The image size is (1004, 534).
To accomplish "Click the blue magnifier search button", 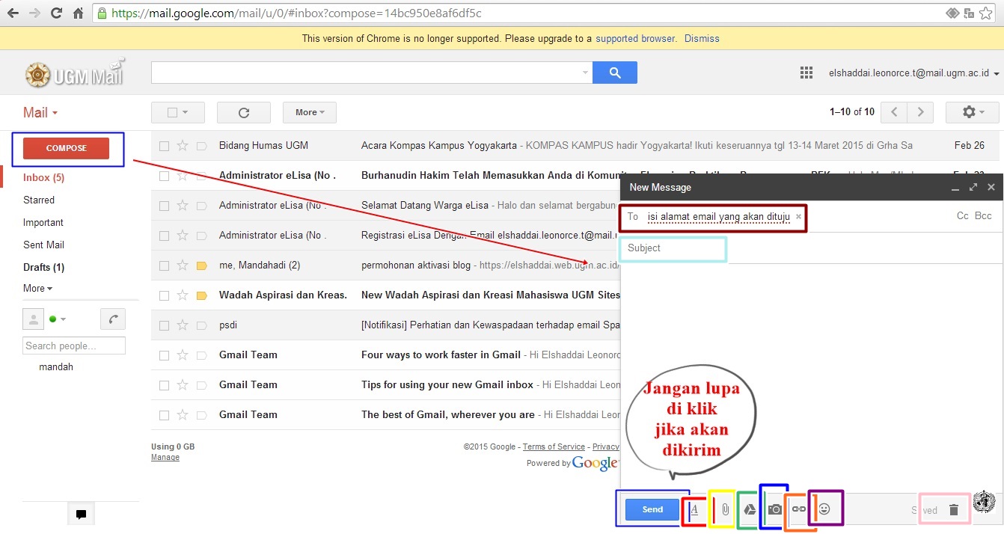I will [x=615, y=73].
